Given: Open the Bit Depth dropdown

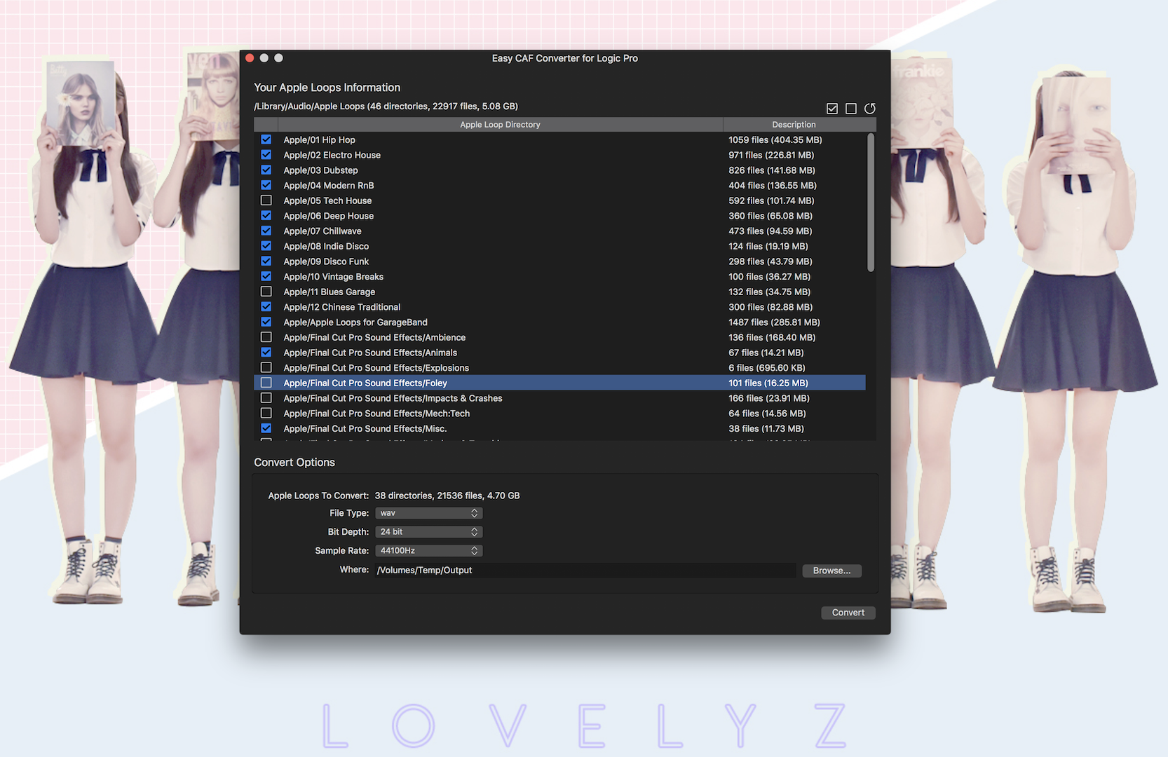Looking at the screenshot, I should (x=428, y=532).
